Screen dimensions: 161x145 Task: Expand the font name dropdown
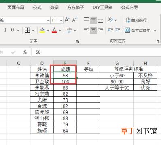click(x=48, y=21)
